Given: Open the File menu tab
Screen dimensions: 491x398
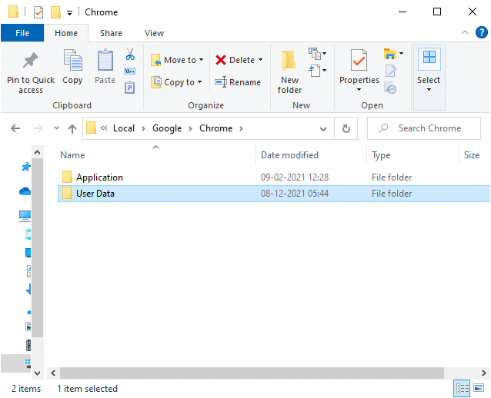Looking at the screenshot, I should tap(22, 33).
